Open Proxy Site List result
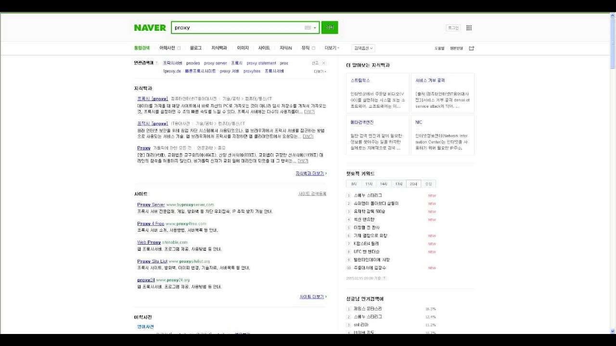The height and width of the screenshot is (346, 616). tap(152, 261)
